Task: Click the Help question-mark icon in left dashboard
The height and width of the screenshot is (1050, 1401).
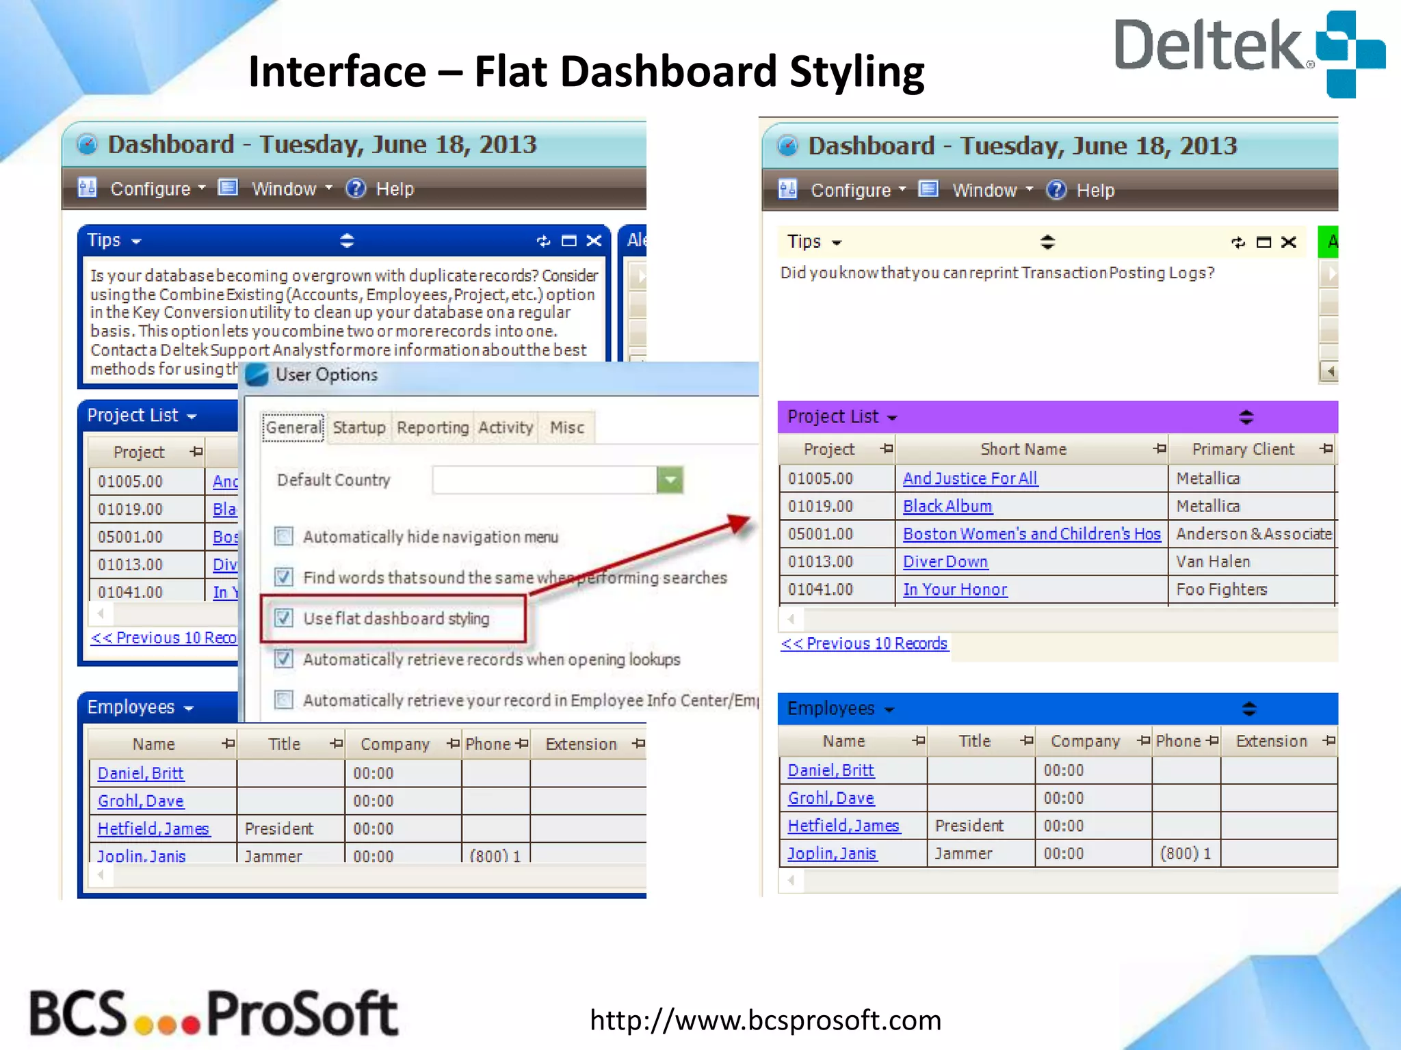Action: 356,188
